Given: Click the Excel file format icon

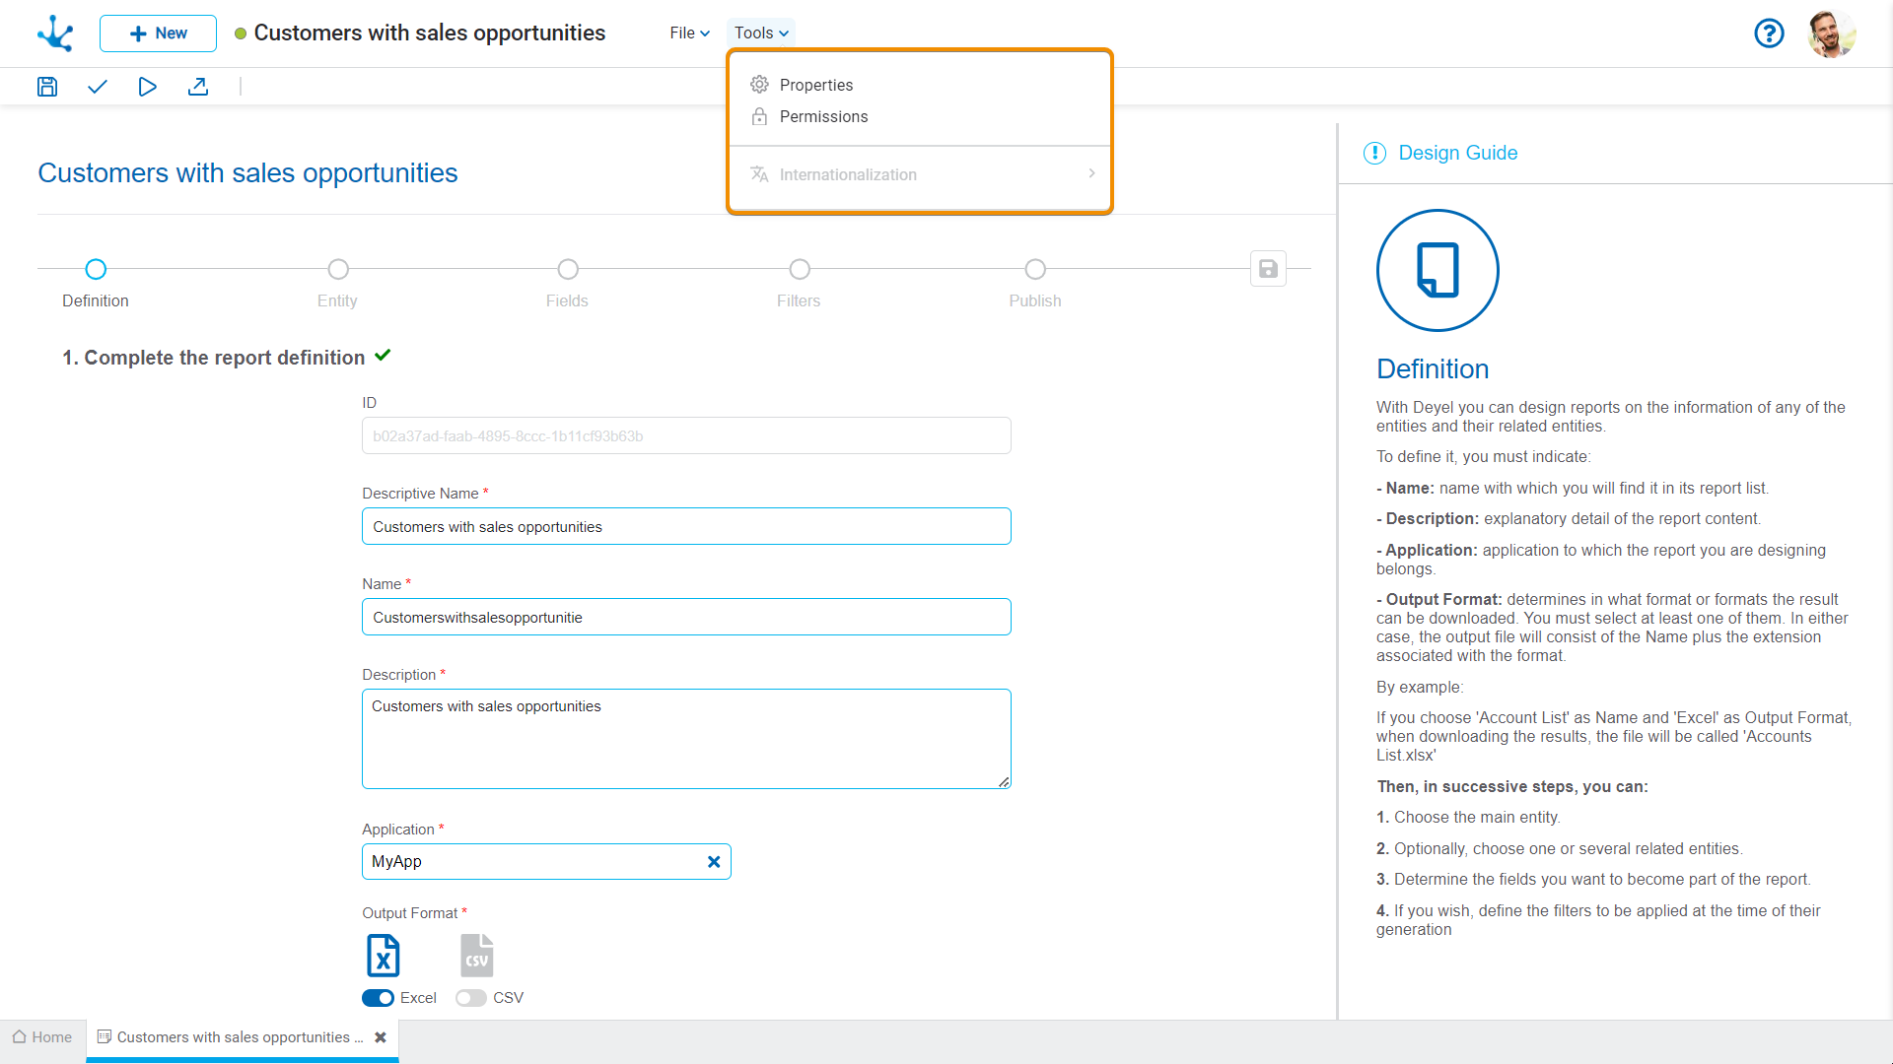Looking at the screenshot, I should pyautogui.click(x=383, y=955).
